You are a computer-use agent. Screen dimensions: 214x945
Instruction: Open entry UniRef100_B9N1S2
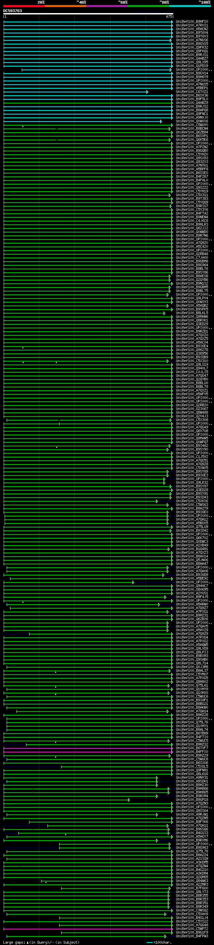pos(192,284)
